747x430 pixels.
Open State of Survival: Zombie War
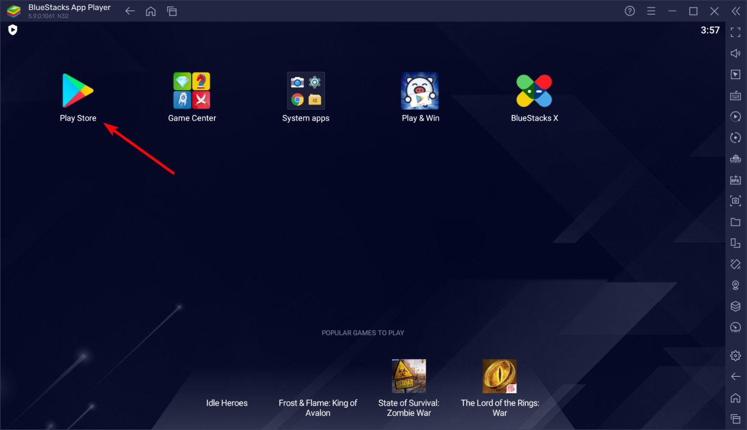(409, 376)
